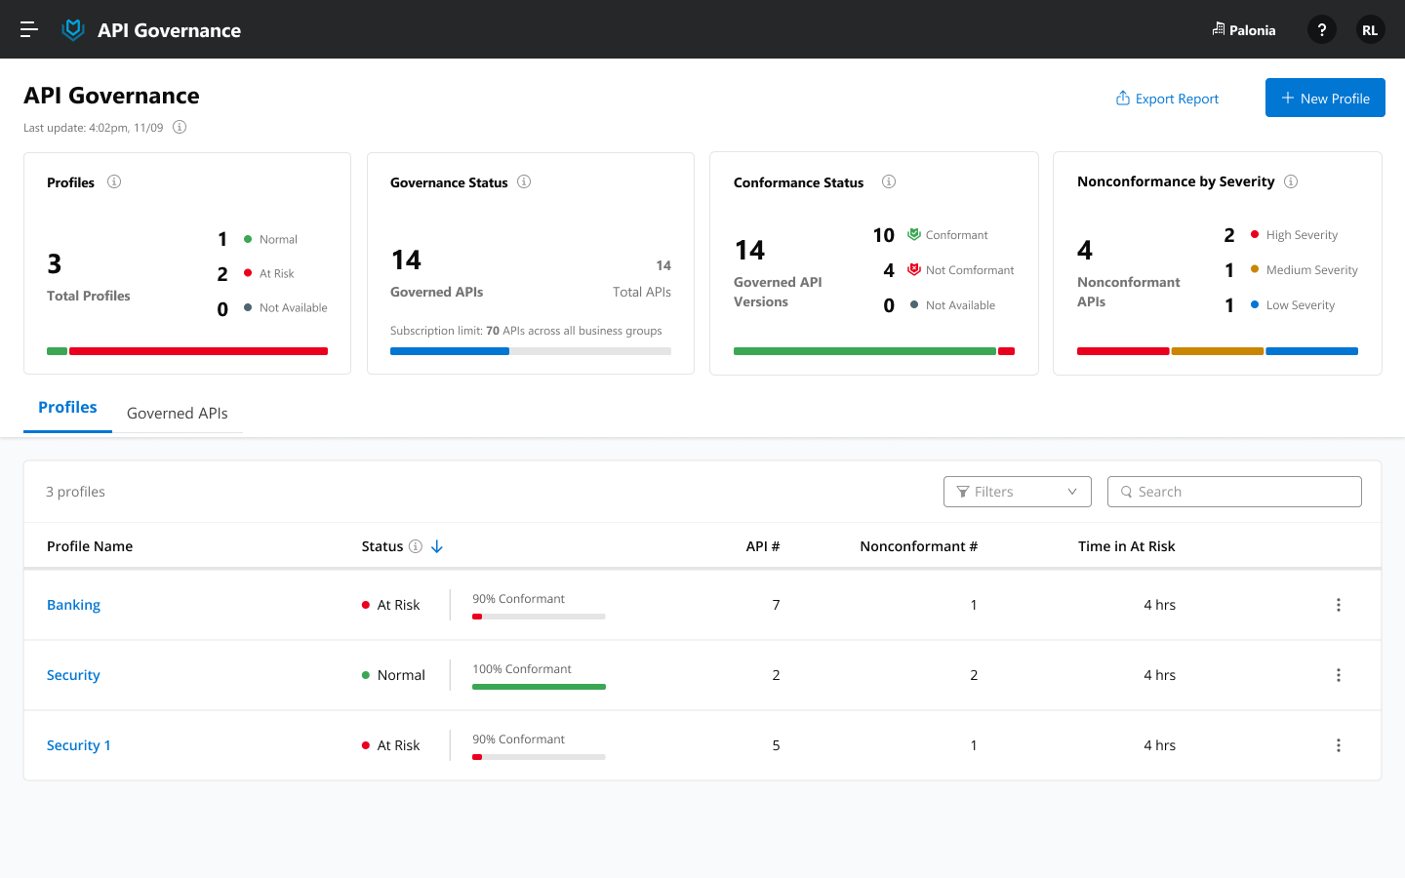This screenshot has height=878, width=1405.
Task: Create a profile with New Profile button
Action: pos(1325,98)
